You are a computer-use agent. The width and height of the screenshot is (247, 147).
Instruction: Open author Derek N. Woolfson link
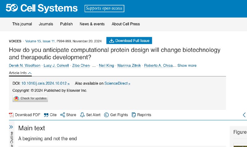[x=25, y=65]
